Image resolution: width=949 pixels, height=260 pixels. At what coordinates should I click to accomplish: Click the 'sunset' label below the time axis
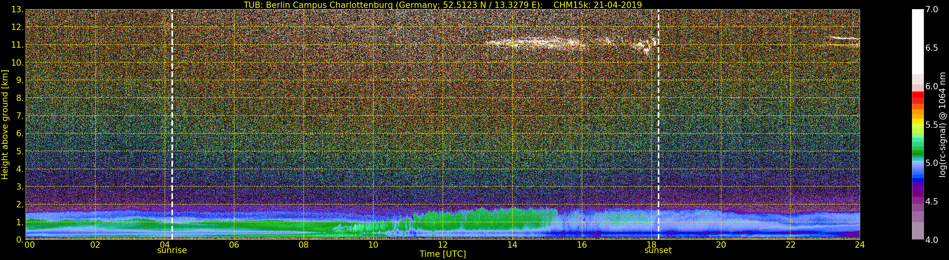pos(658,251)
